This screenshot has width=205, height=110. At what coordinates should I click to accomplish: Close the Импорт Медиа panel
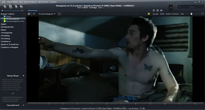click(24, 76)
